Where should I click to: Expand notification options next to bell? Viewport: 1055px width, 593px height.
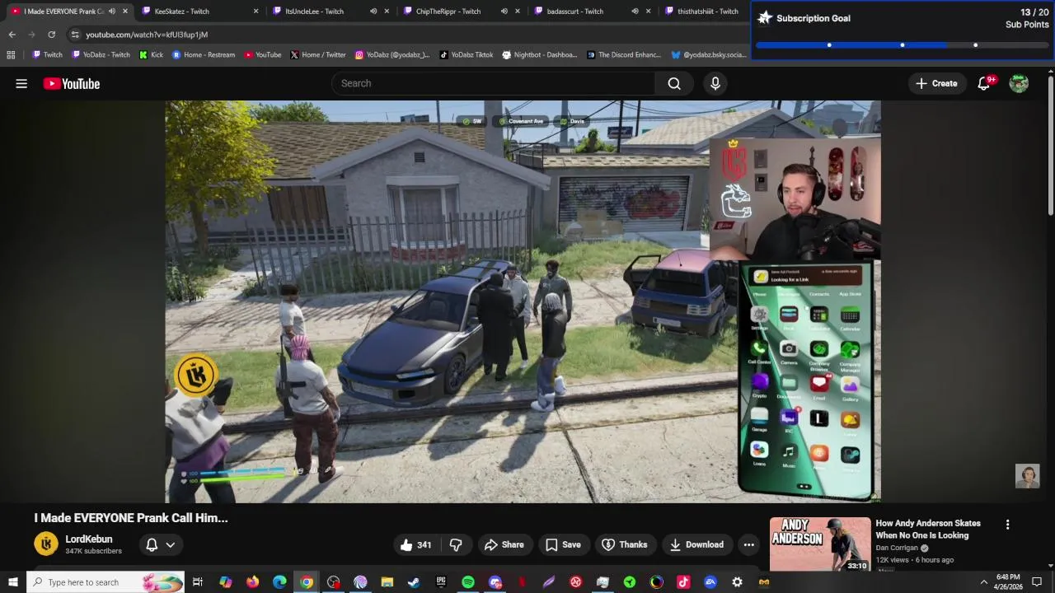point(171,544)
